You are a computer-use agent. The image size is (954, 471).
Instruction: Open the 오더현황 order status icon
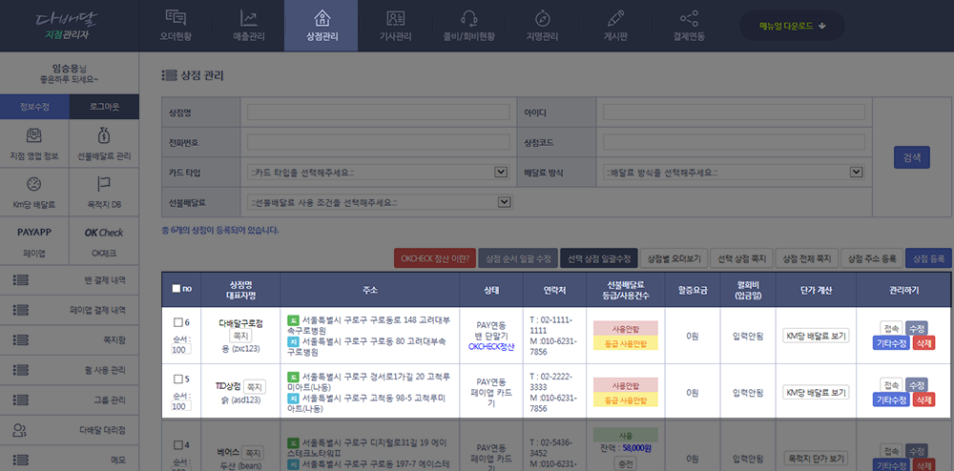[x=176, y=17]
